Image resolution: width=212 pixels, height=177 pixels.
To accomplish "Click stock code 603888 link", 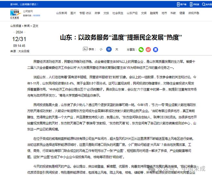I will (x=37, y=15).
